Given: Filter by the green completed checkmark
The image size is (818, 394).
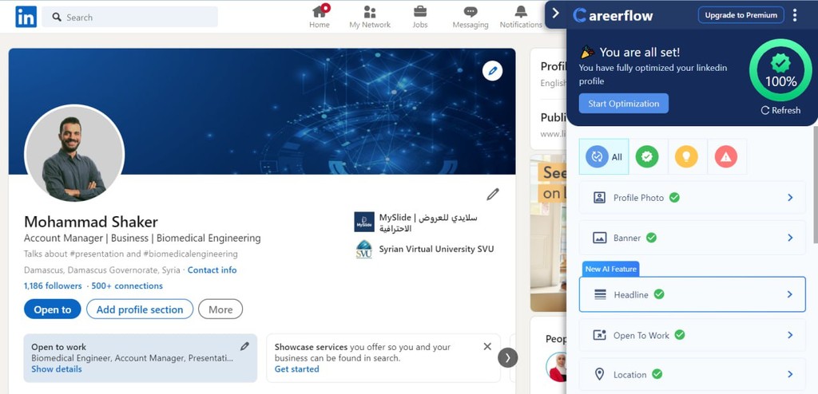Looking at the screenshot, I should pyautogui.click(x=647, y=156).
